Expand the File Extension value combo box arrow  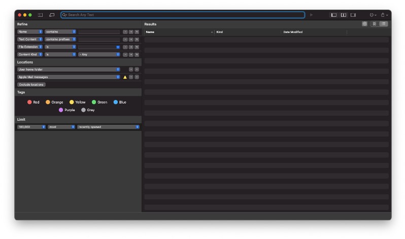click(x=118, y=47)
